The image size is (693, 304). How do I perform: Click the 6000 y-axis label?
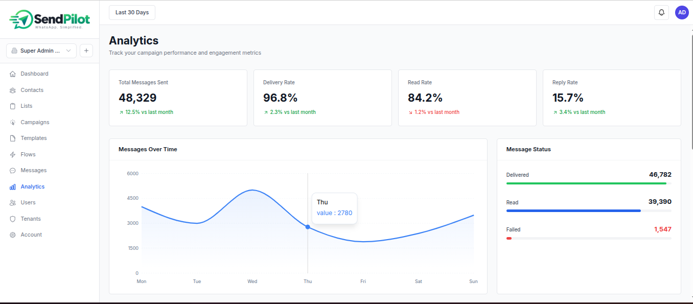[x=133, y=174]
